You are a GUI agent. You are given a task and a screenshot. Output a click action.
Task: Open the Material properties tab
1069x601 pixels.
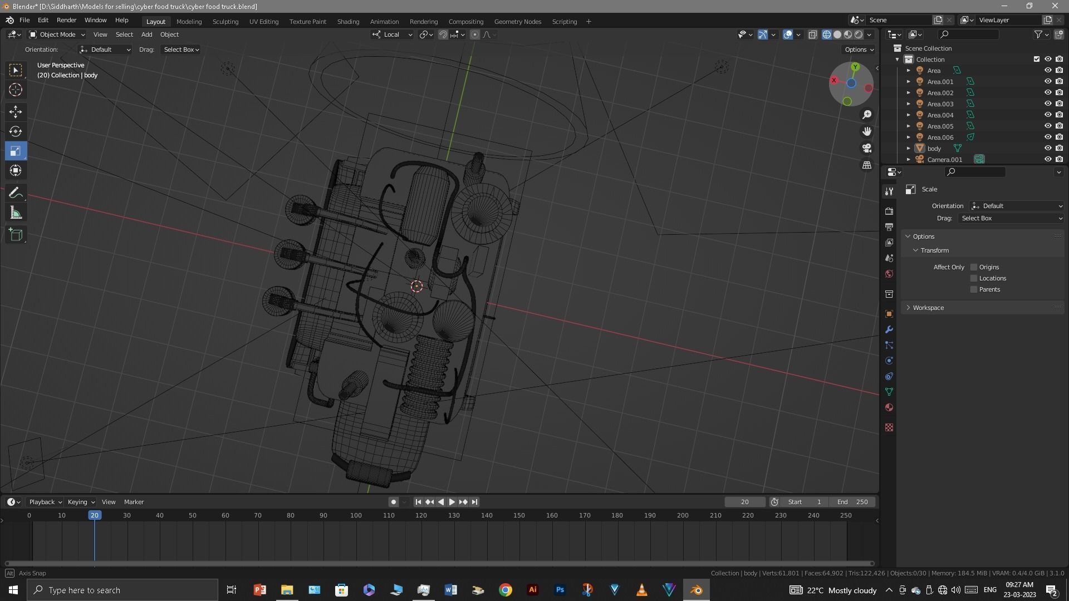889,407
